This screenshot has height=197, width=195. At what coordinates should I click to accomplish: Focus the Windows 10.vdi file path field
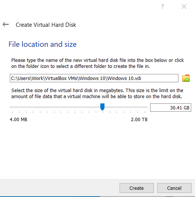click(94, 78)
